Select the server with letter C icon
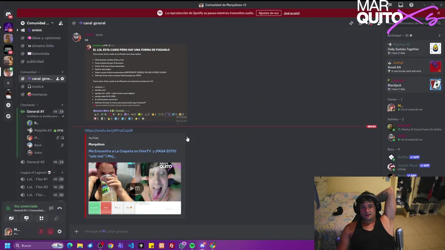 tap(8, 83)
